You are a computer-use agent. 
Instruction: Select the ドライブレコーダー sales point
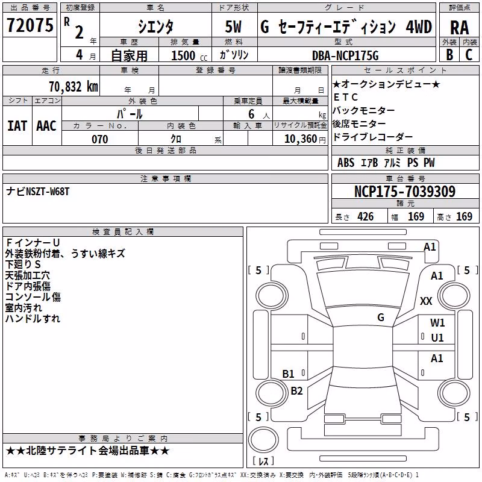coord(372,137)
